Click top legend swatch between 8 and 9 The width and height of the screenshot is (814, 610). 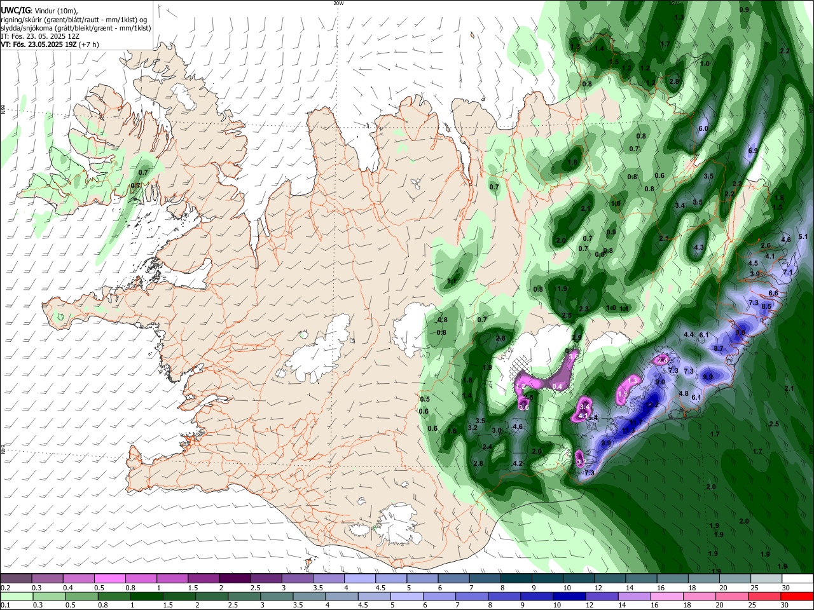point(516,579)
